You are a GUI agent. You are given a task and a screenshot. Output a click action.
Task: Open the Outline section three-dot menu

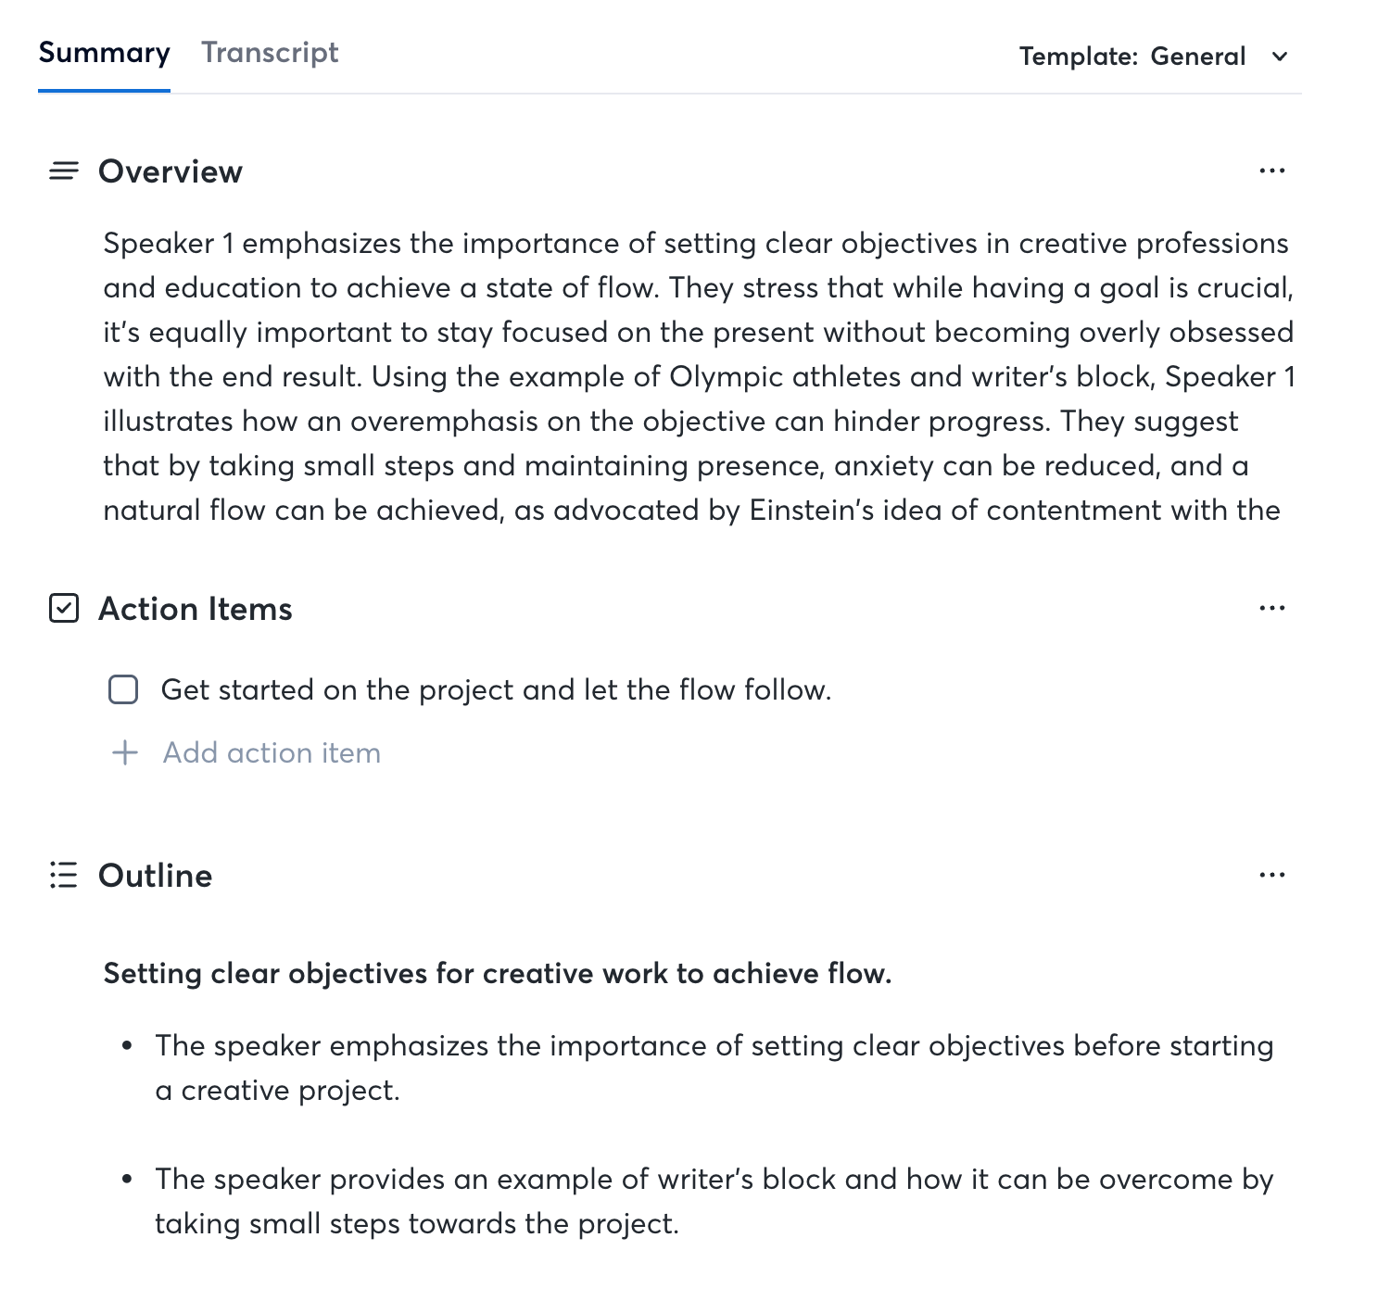pyautogui.click(x=1271, y=875)
